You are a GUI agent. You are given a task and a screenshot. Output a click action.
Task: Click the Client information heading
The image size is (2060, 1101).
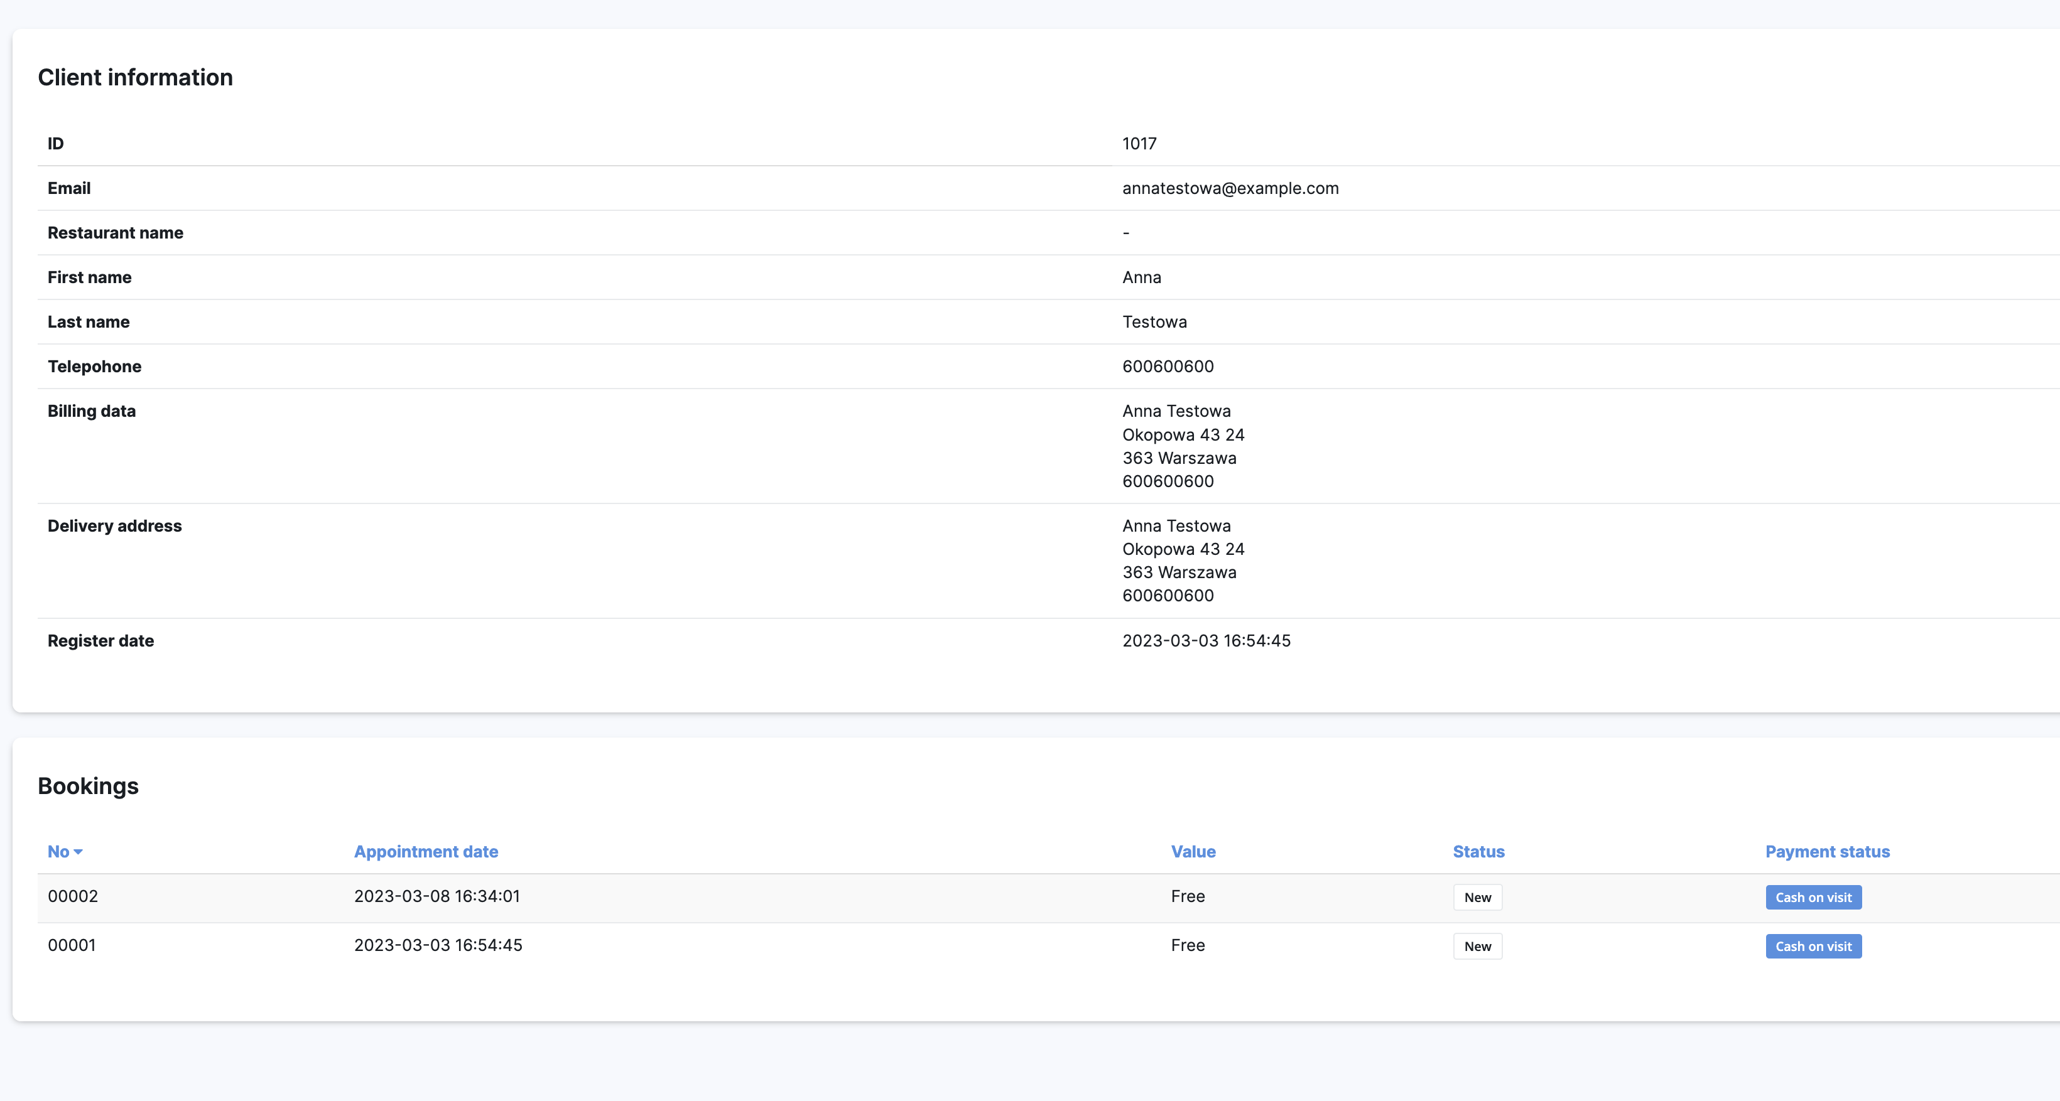point(135,77)
